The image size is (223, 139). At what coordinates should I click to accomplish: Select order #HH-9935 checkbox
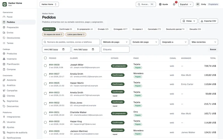tap(45, 84)
